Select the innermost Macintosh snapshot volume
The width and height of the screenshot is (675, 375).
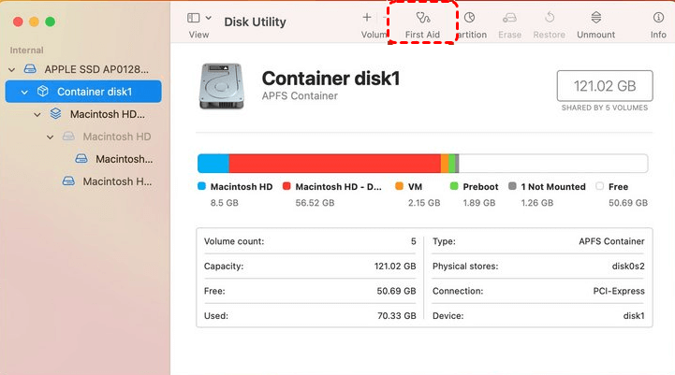point(123,159)
